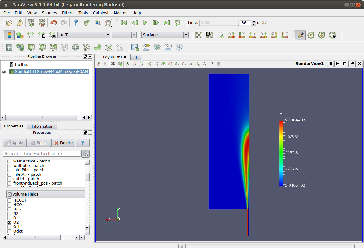Split the render view horizontally
364x248 pixels.
(x=330, y=63)
